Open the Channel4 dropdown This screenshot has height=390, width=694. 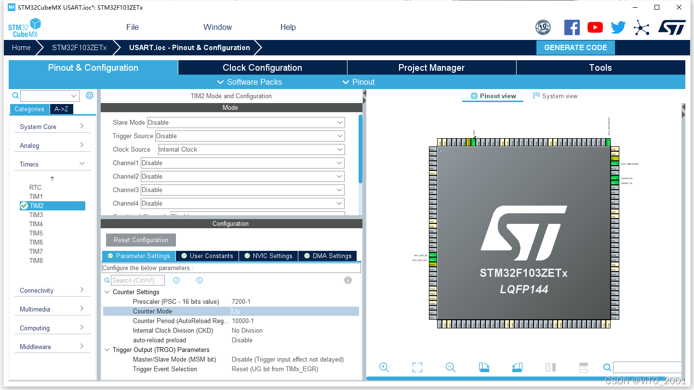coord(242,203)
